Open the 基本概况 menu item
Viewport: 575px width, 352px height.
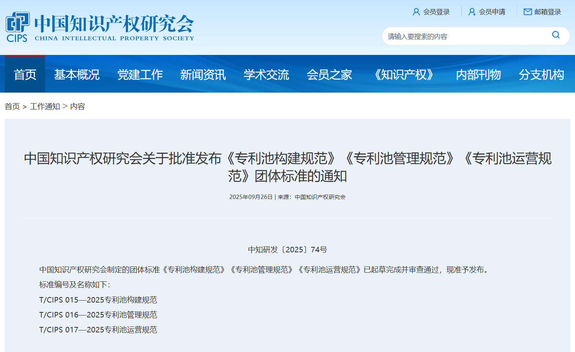(77, 75)
